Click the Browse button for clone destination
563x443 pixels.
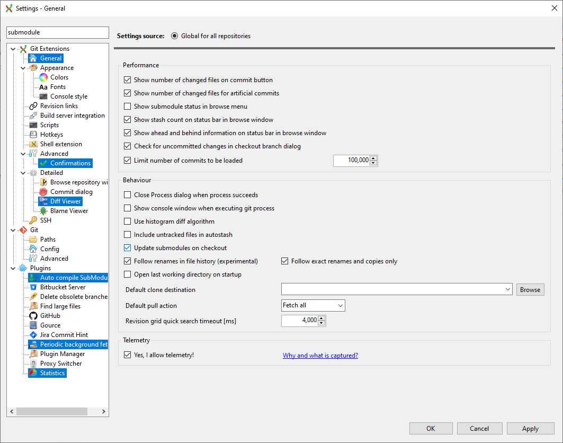pos(530,289)
